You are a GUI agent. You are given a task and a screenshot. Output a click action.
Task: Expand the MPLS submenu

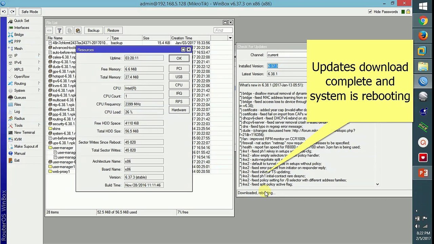[x=39, y=69]
